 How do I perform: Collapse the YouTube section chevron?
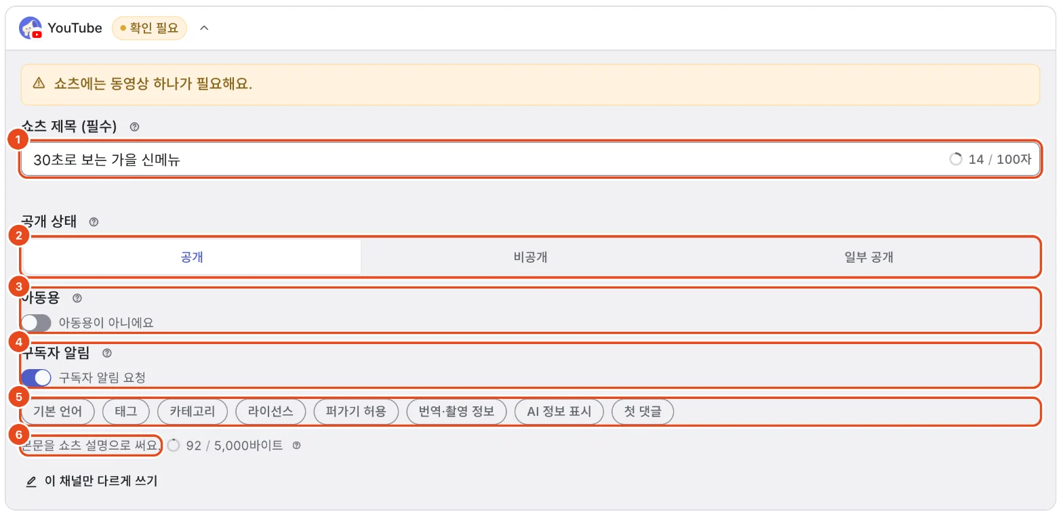point(204,28)
